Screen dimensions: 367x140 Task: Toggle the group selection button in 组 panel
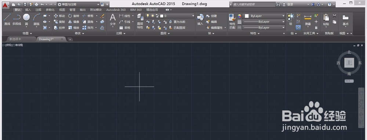click(298, 27)
